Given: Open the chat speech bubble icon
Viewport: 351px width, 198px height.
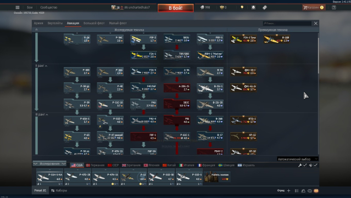Looking at the screenshot, I should point(310,191).
